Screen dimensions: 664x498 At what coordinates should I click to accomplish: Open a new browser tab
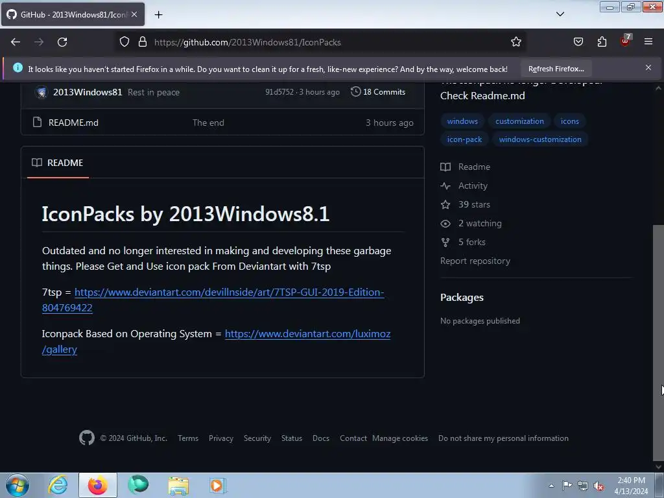pos(158,15)
